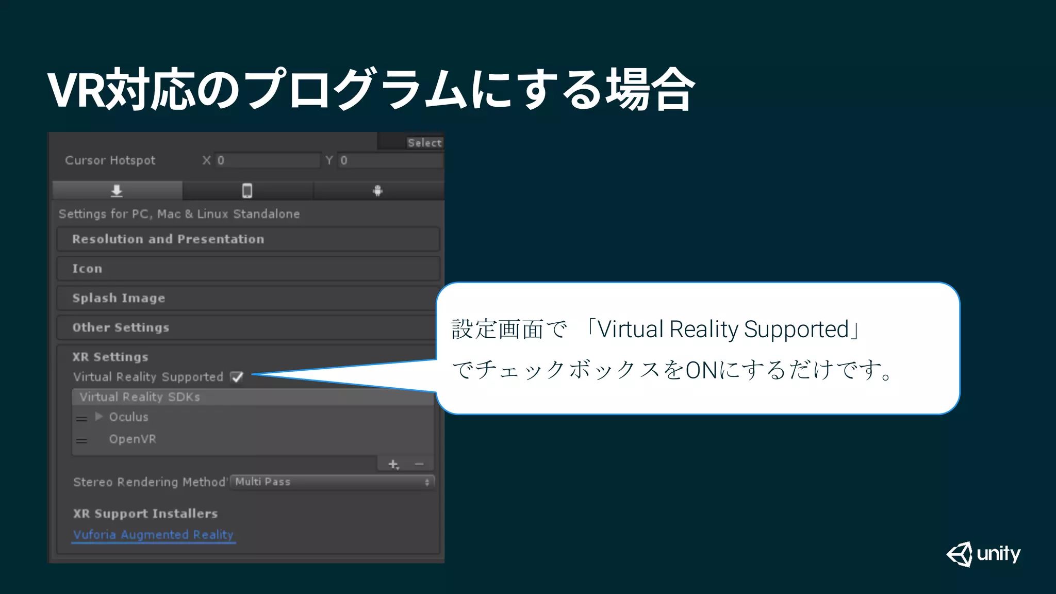Image resolution: width=1056 pixels, height=594 pixels.
Task: Open Stereo Rendering Method Multi Pass dropdown
Action: pos(333,482)
